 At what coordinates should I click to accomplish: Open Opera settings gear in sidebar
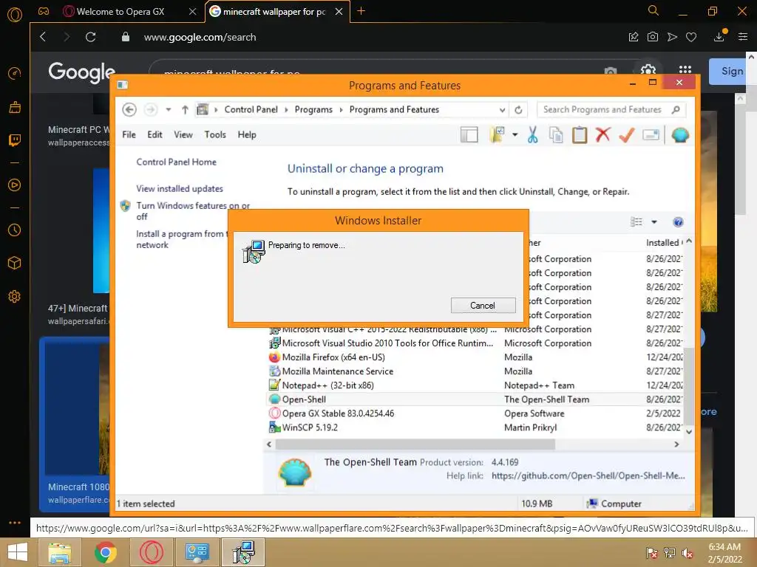pos(15,297)
